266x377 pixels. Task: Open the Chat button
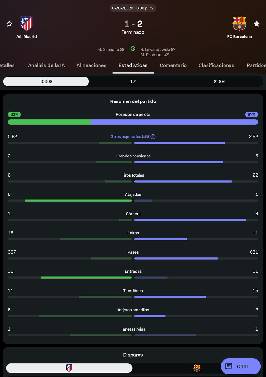pyautogui.click(x=241, y=366)
